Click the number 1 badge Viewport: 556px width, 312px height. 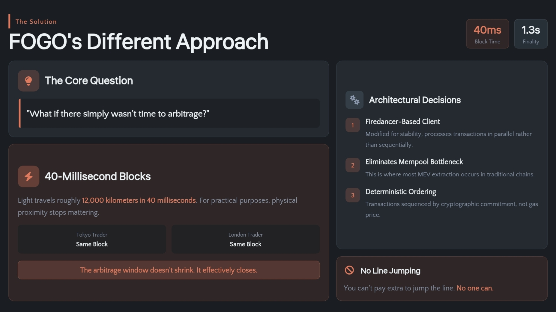(x=353, y=125)
